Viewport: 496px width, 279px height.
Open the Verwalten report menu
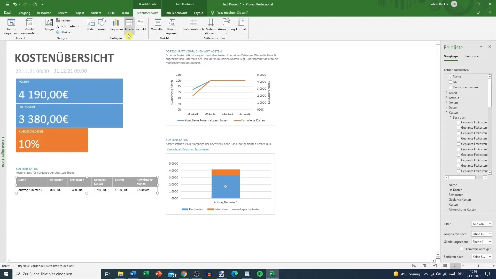[158, 27]
